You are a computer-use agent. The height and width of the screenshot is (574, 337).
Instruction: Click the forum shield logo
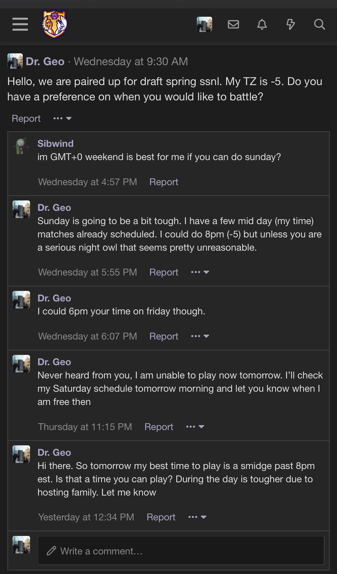point(55,24)
